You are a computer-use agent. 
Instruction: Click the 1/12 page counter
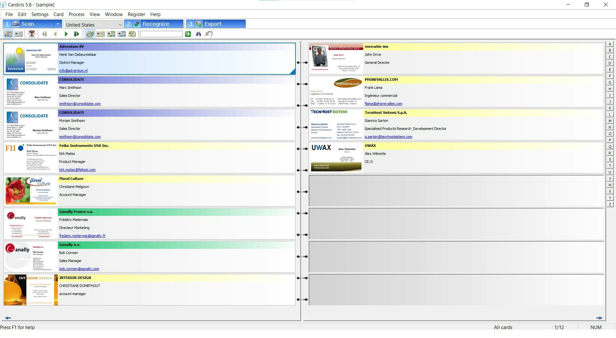coord(559,327)
